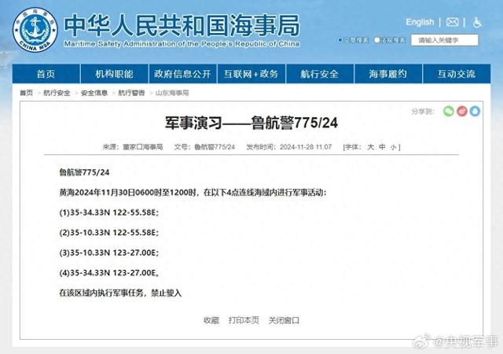Open the 海事履约 navigation tab
The image size is (503, 354).
click(388, 74)
